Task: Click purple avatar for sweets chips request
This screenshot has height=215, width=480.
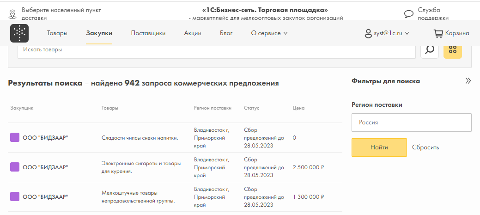Action: point(15,137)
